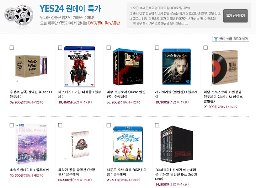The height and width of the screenshot is (188, 256).
Task: Check the Inglourious Basterds item checkbox
Action: (60, 48)
